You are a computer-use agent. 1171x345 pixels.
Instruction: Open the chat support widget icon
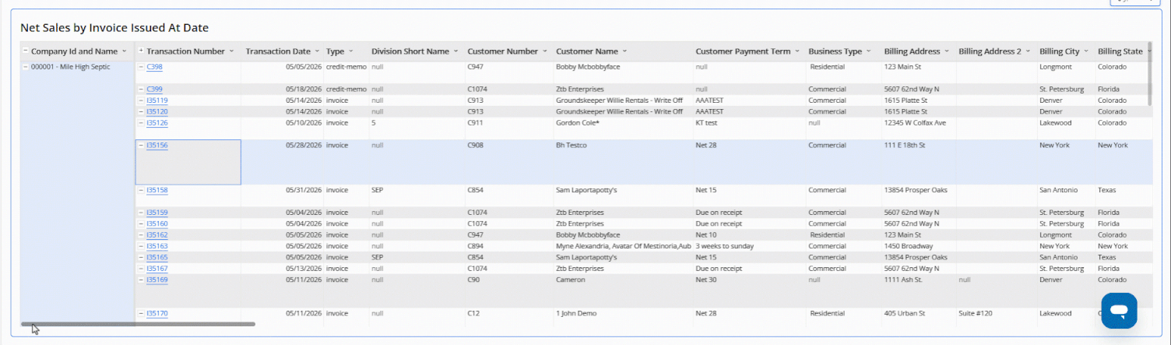coord(1119,311)
